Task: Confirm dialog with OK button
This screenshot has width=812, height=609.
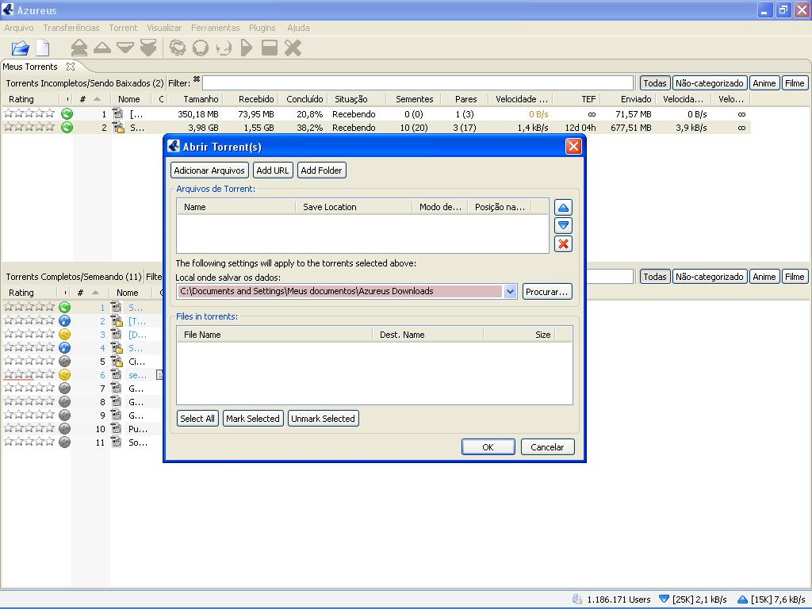Action: tap(488, 447)
